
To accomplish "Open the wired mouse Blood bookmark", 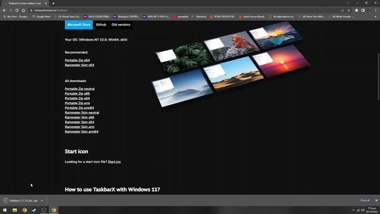I will pos(252,17).
